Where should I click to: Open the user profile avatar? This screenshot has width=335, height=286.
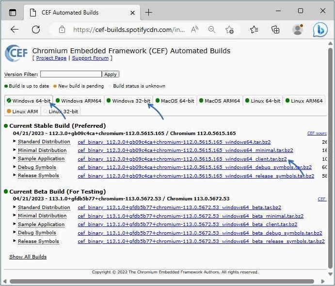[x=298, y=30]
